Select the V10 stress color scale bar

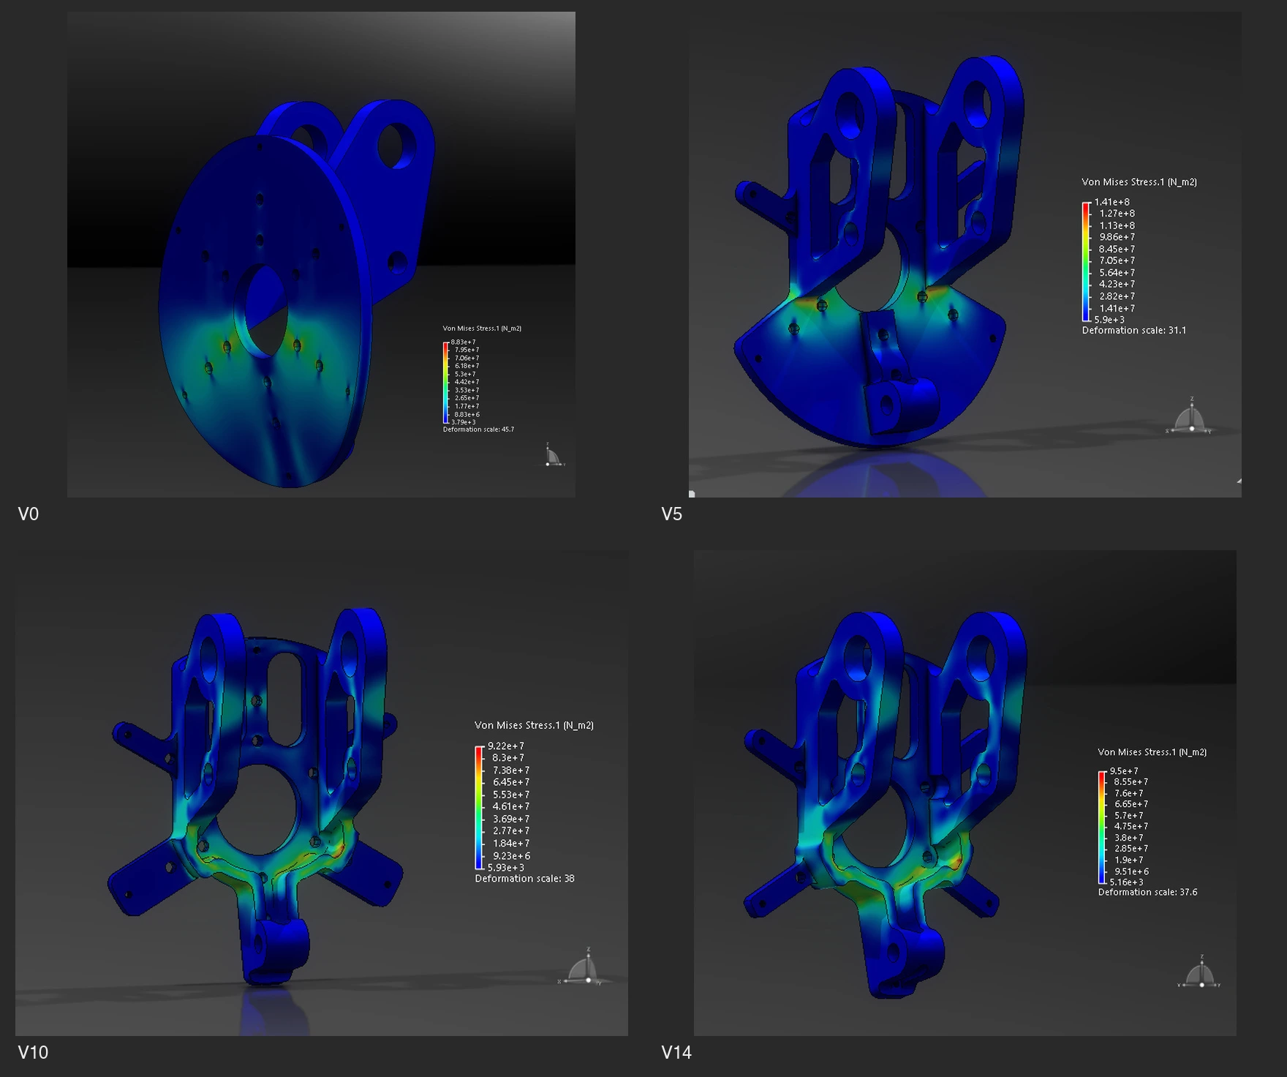pos(479,807)
